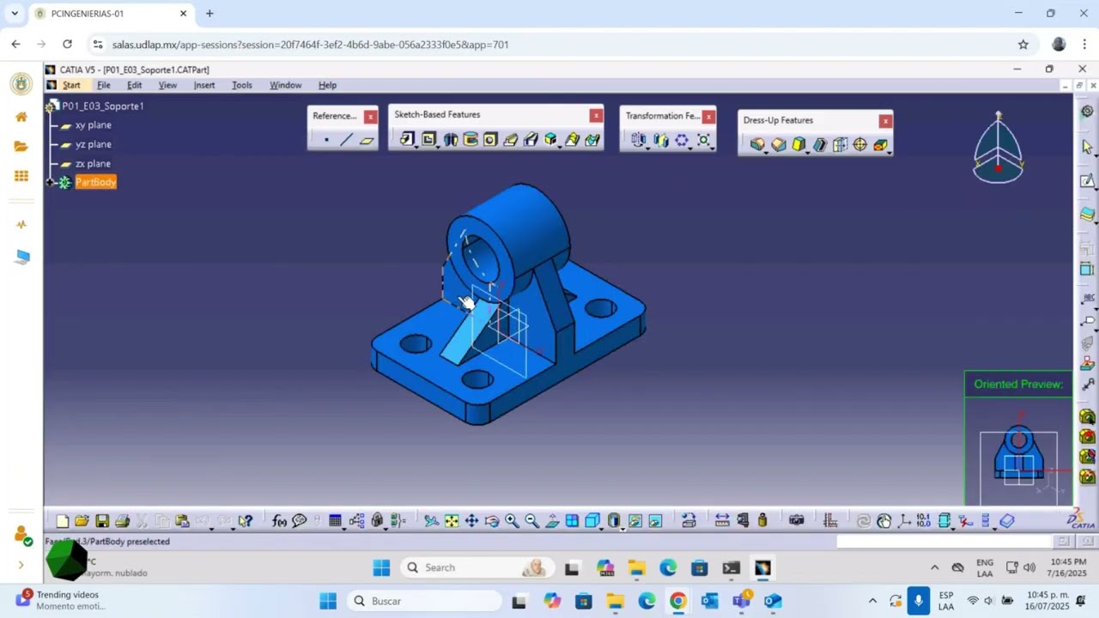Open the browser tab list dropdown
Viewport: 1099px width, 618px height.
pyautogui.click(x=15, y=14)
